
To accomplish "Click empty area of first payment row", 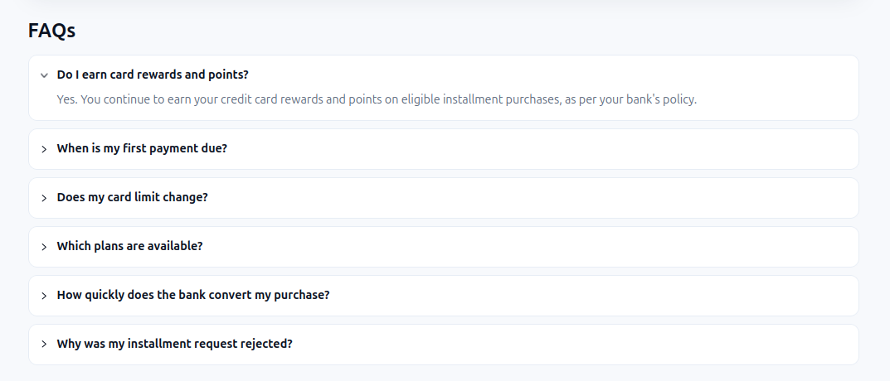I will point(539,149).
